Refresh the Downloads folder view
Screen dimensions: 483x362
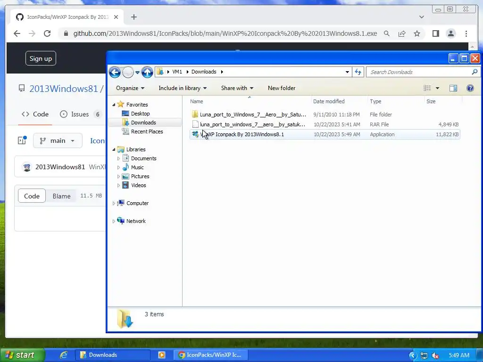click(x=358, y=72)
